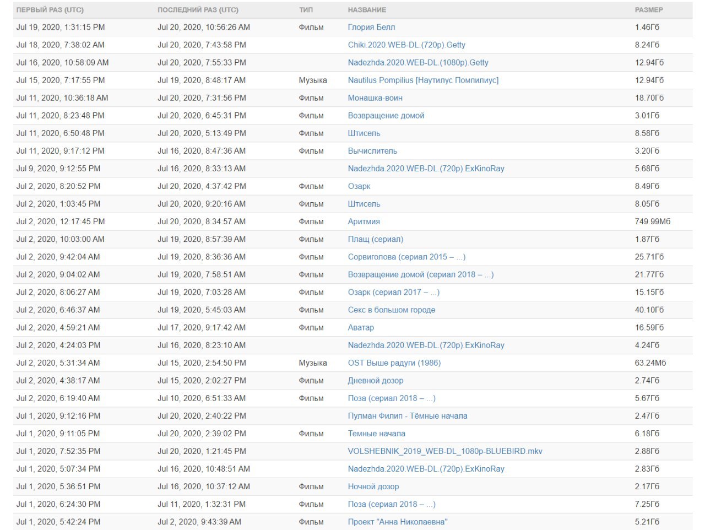Select last-seen date Jul 17, 2020, 9:17:42 AM

coord(202,327)
